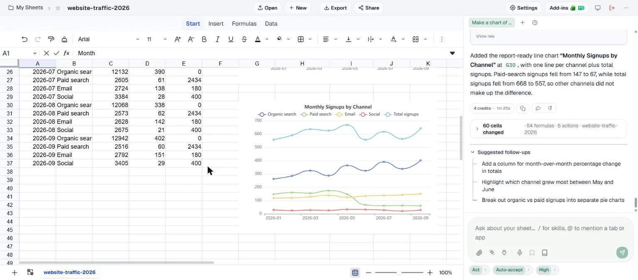Click the 'Ask about your sheet' input
The image size is (638, 280).
point(550,233)
